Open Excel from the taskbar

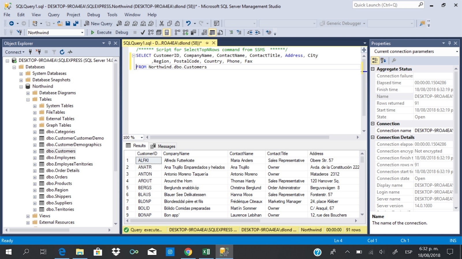pyautogui.click(x=206, y=252)
